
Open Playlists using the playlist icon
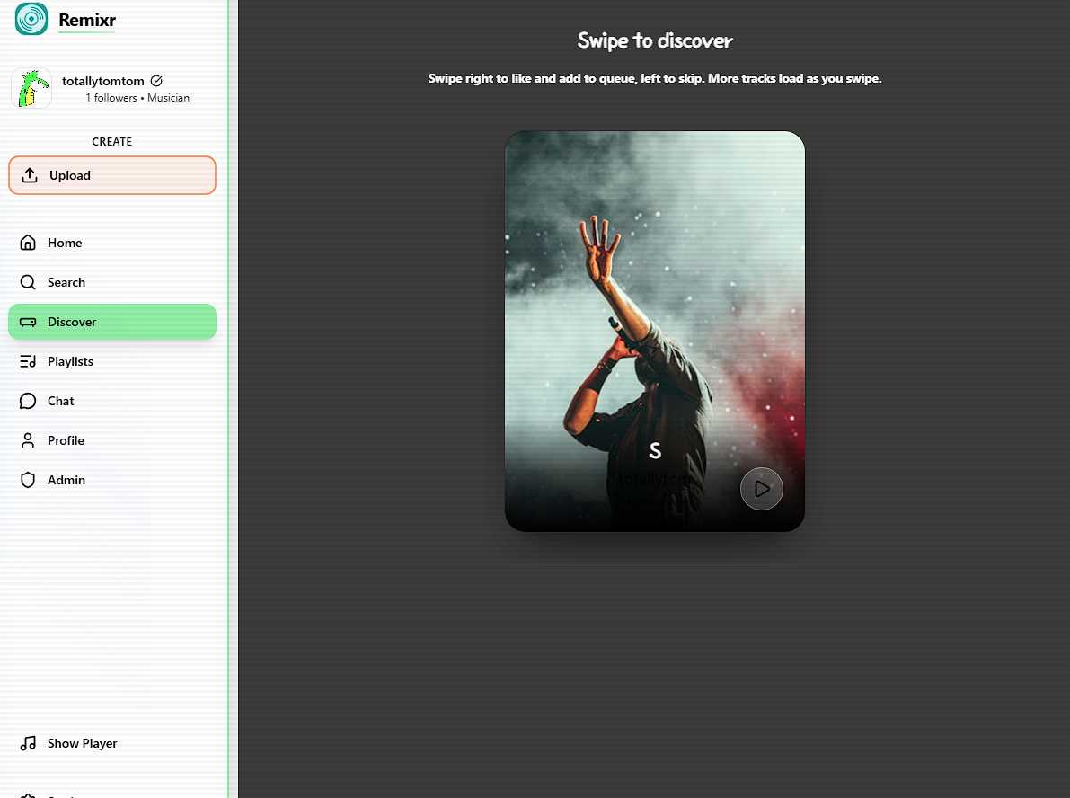click(28, 361)
